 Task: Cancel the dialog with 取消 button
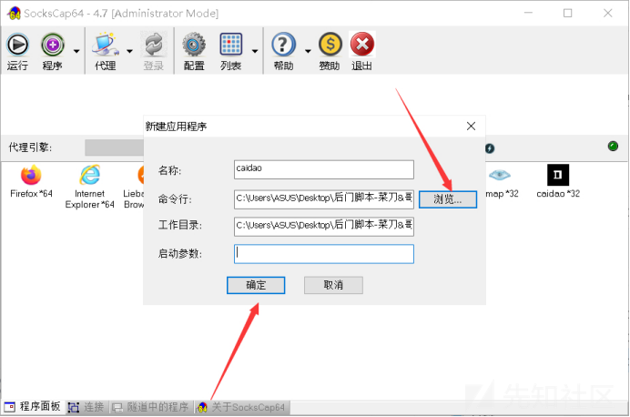pyautogui.click(x=333, y=285)
